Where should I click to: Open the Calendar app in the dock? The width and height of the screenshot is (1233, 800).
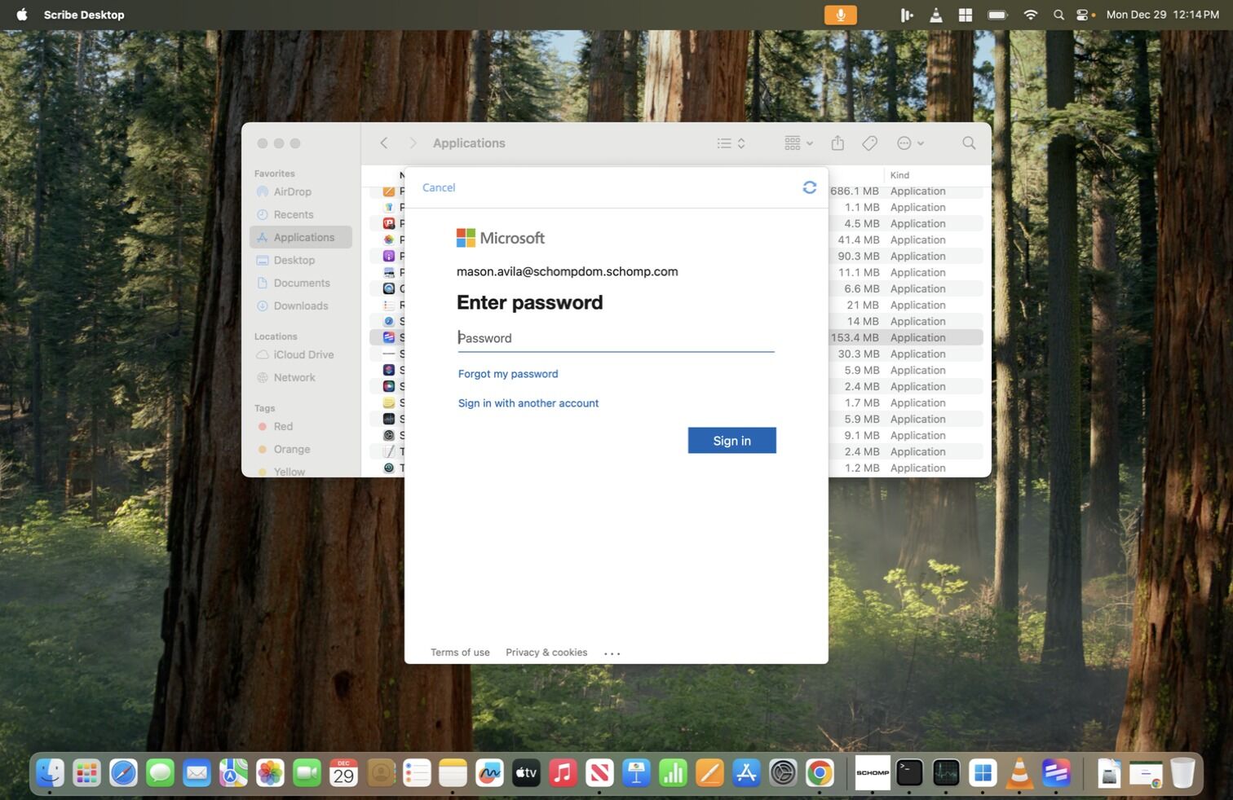(x=343, y=772)
